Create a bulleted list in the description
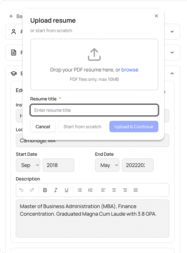This screenshot has width=187, height=253. point(79,190)
